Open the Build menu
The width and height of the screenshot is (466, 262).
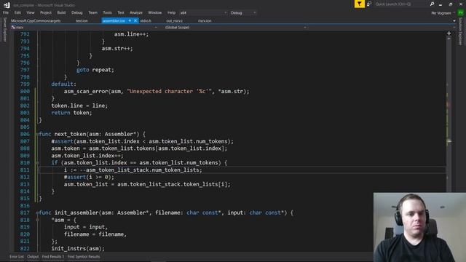61,13
